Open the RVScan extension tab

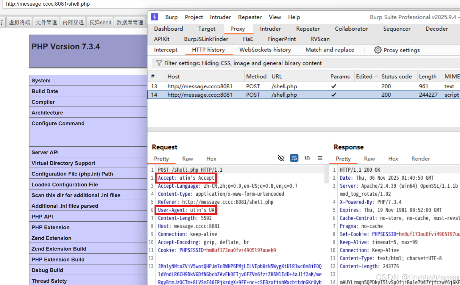[320, 39]
